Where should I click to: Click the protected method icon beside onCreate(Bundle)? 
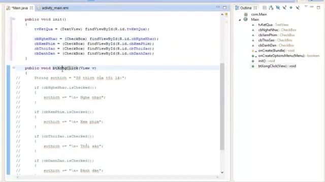[x=253, y=51]
